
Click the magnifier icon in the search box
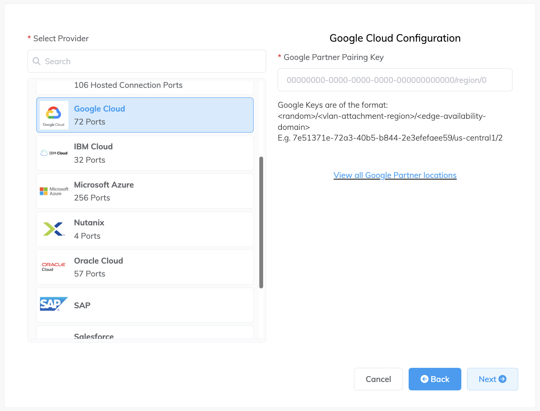pos(37,61)
